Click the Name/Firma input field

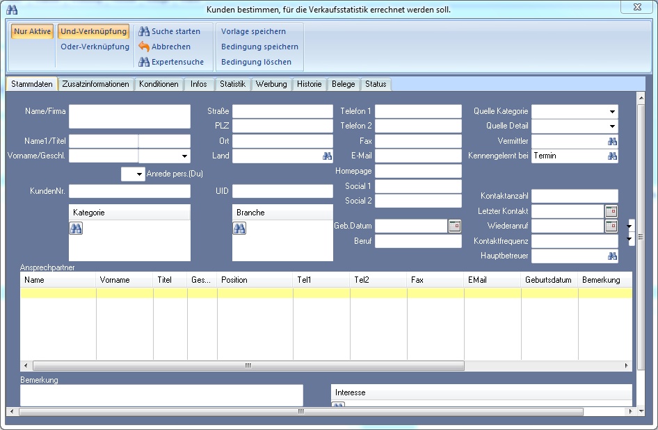pyautogui.click(x=129, y=117)
